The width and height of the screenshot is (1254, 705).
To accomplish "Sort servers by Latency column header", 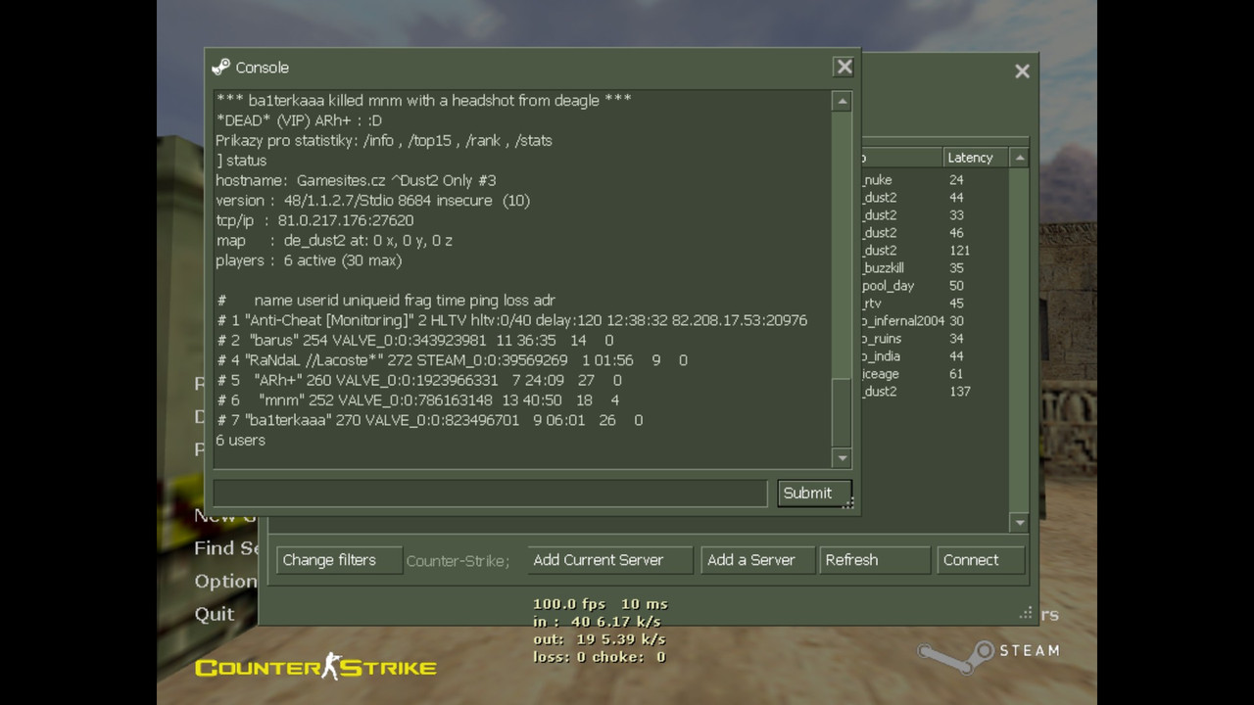I will click(976, 158).
